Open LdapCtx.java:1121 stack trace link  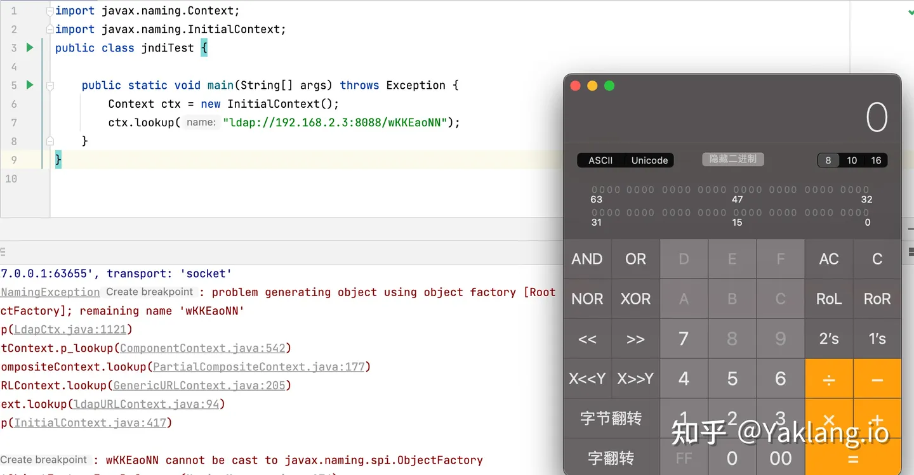(71, 329)
